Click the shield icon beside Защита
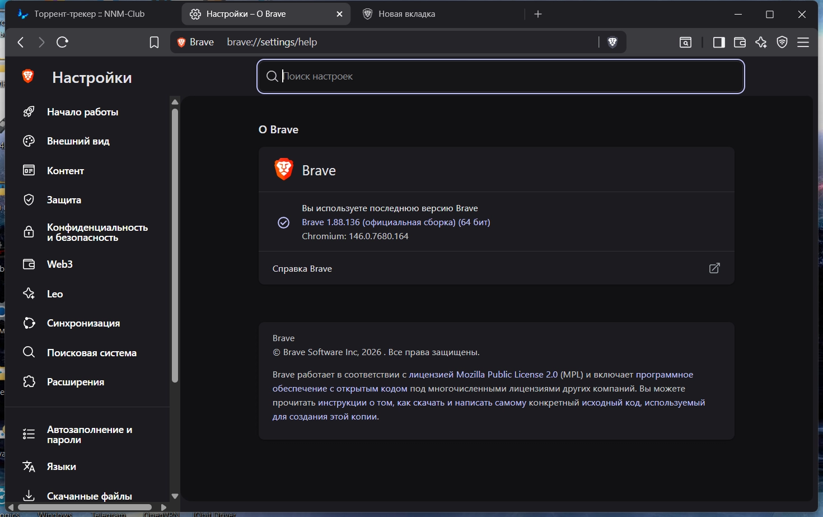Viewport: 823px width, 517px height. (29, 200)
